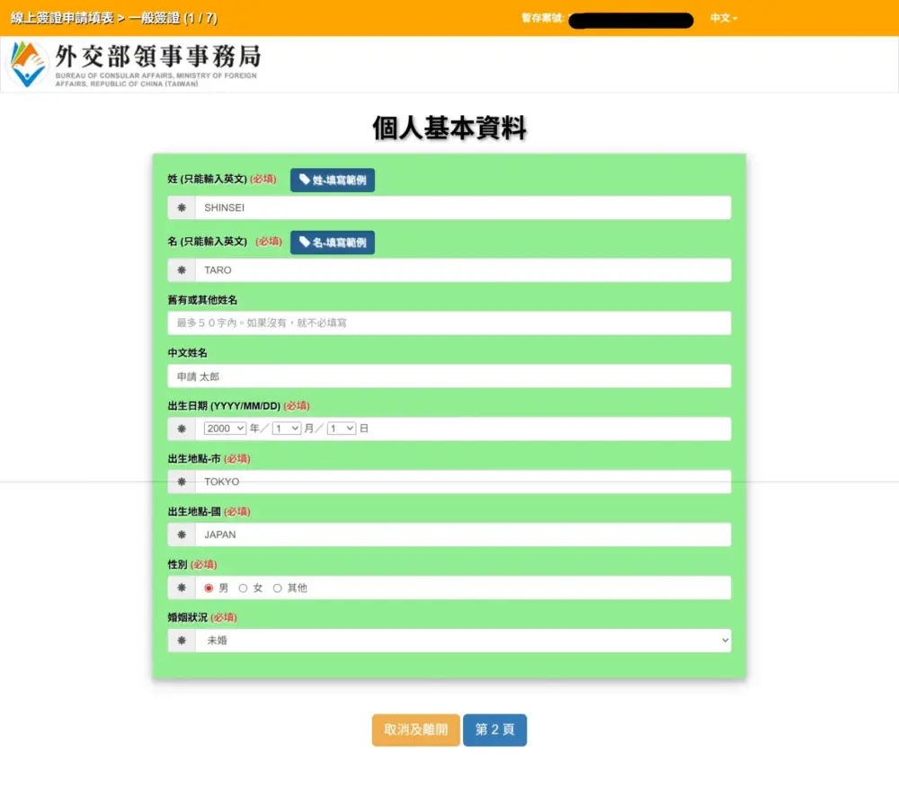Click the 取消及離開 cancel button
Image resolution: width=899 pixels, height=796 pixels.
414,730
